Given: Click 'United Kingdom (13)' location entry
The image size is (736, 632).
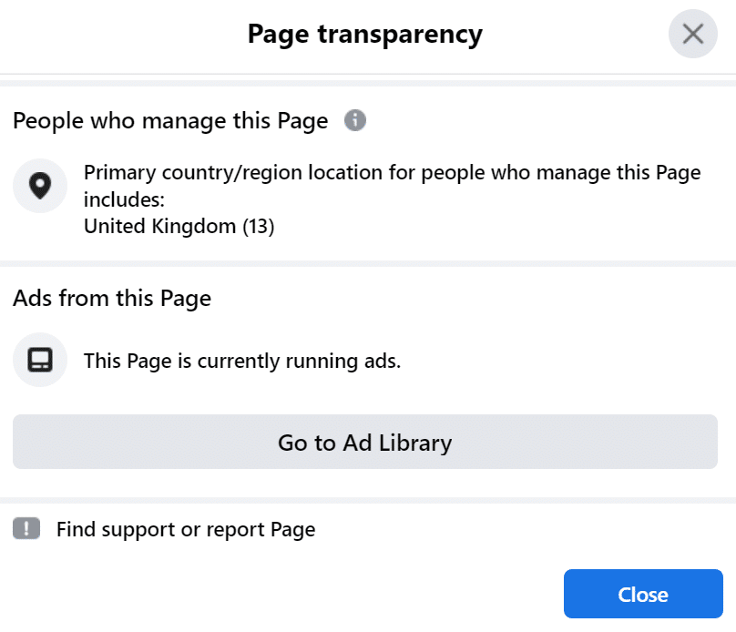Looking at the screenshot, I should pyautogui.click(x=179, y=226).
